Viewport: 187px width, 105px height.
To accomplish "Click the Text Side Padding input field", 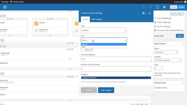I will [x=116, y=59].
